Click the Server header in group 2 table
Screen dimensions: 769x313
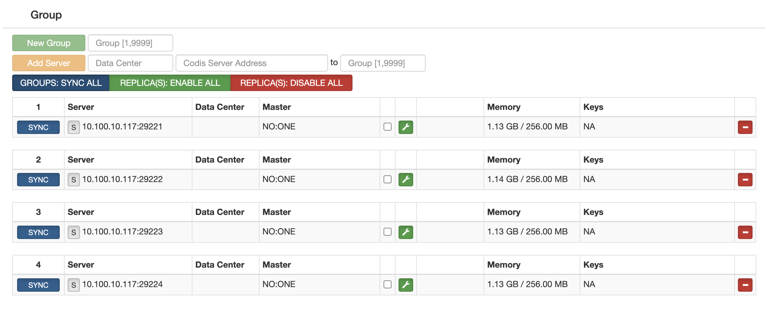[81, 160]
